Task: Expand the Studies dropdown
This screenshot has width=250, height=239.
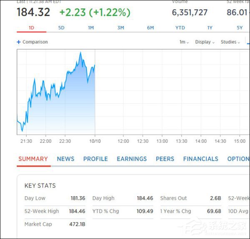Action: 230,42
